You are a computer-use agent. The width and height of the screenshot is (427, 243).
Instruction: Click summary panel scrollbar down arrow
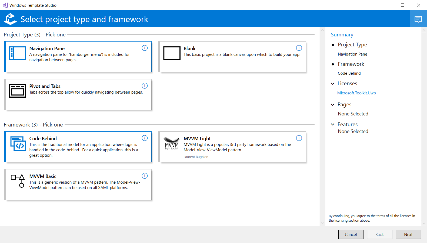click(x=424, y=223)
